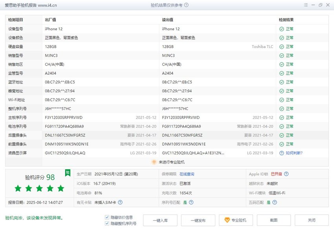
Task: Click help icon next to 五码匹配
Action: tap(275, 202)
